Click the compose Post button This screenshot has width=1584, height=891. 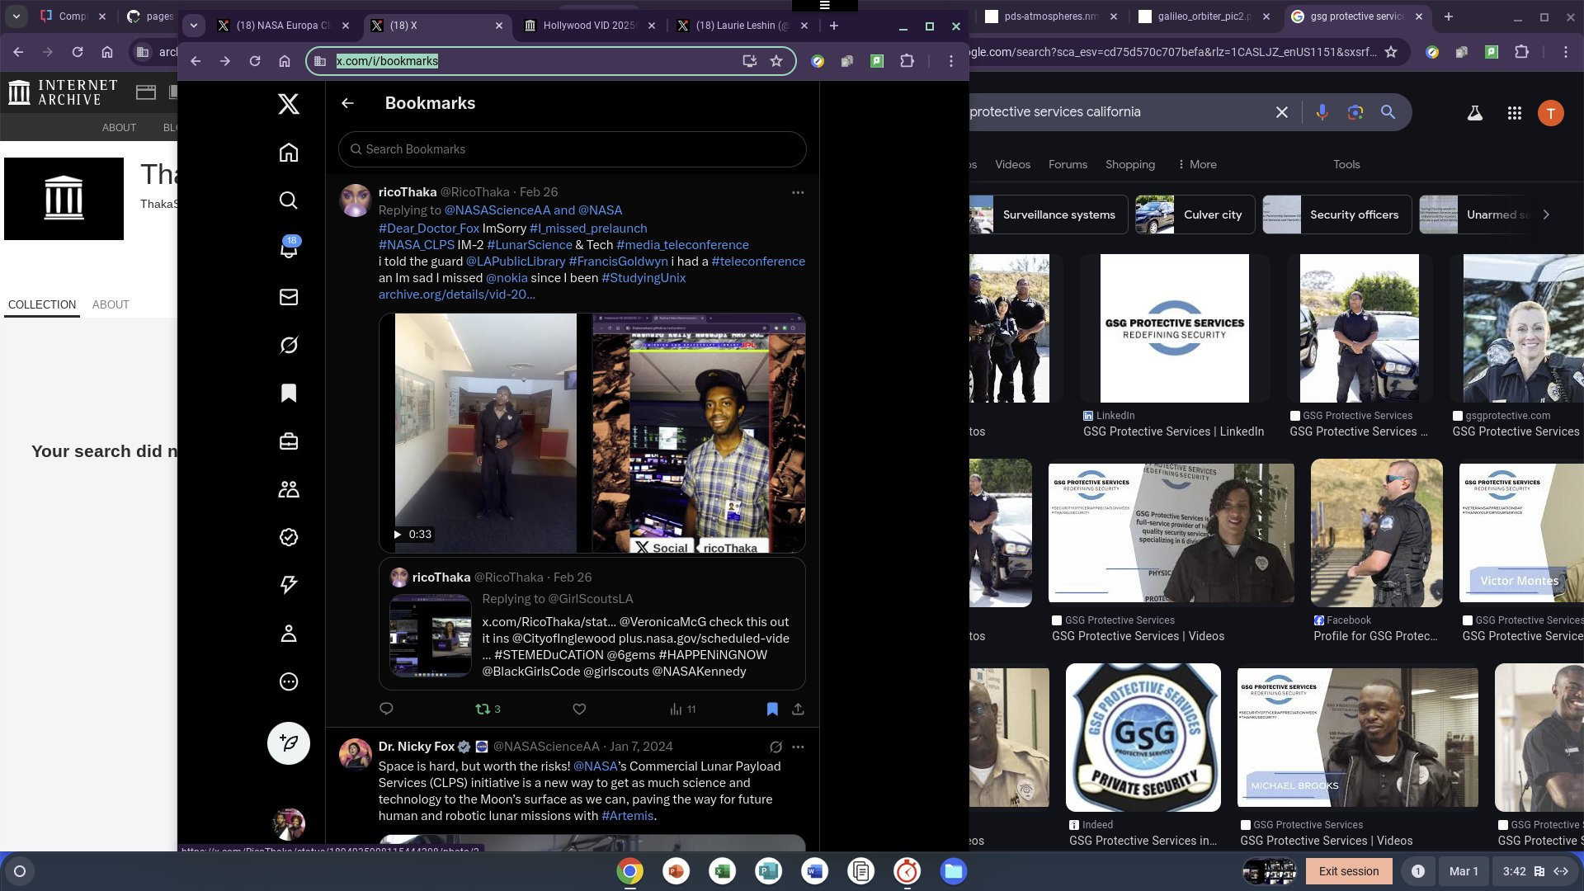(x=288, y=743)
